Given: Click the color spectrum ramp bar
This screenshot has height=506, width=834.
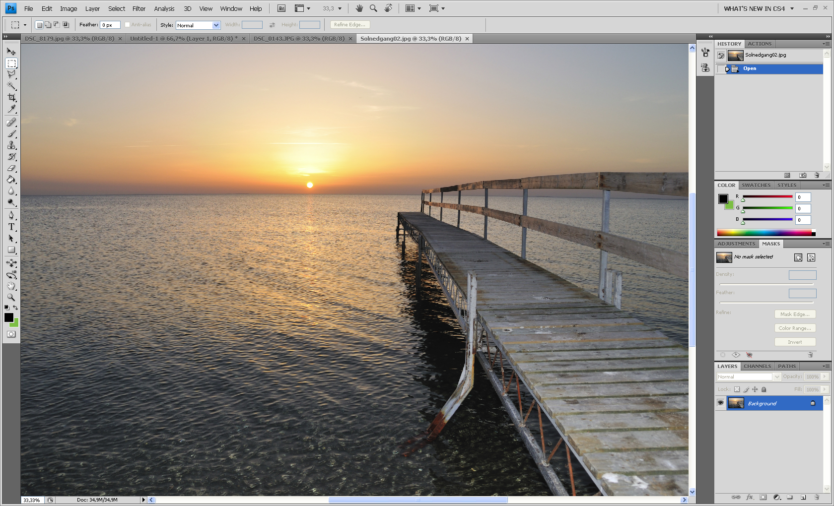Looking at the screenshot, I should [x=764, y=233].
